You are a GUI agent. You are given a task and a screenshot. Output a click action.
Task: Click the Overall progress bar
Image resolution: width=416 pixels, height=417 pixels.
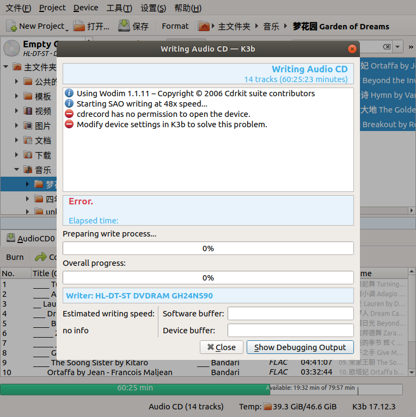tap(208, 278)
